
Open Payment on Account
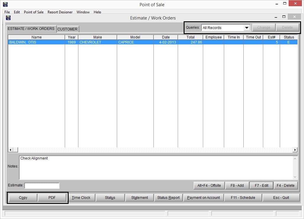pyautogui.click(x=203, y=198)
